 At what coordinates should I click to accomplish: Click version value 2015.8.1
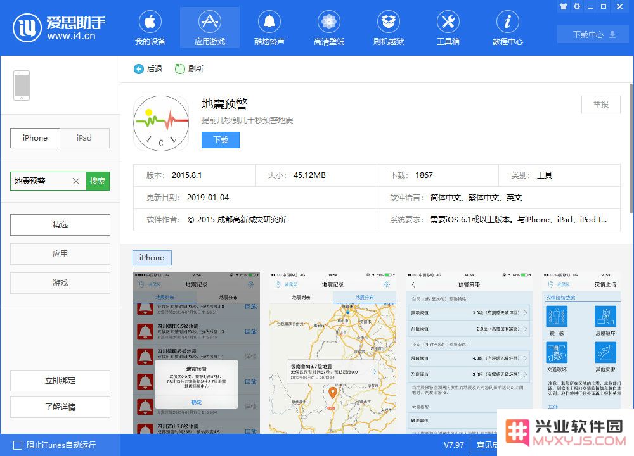coord(187,175)
